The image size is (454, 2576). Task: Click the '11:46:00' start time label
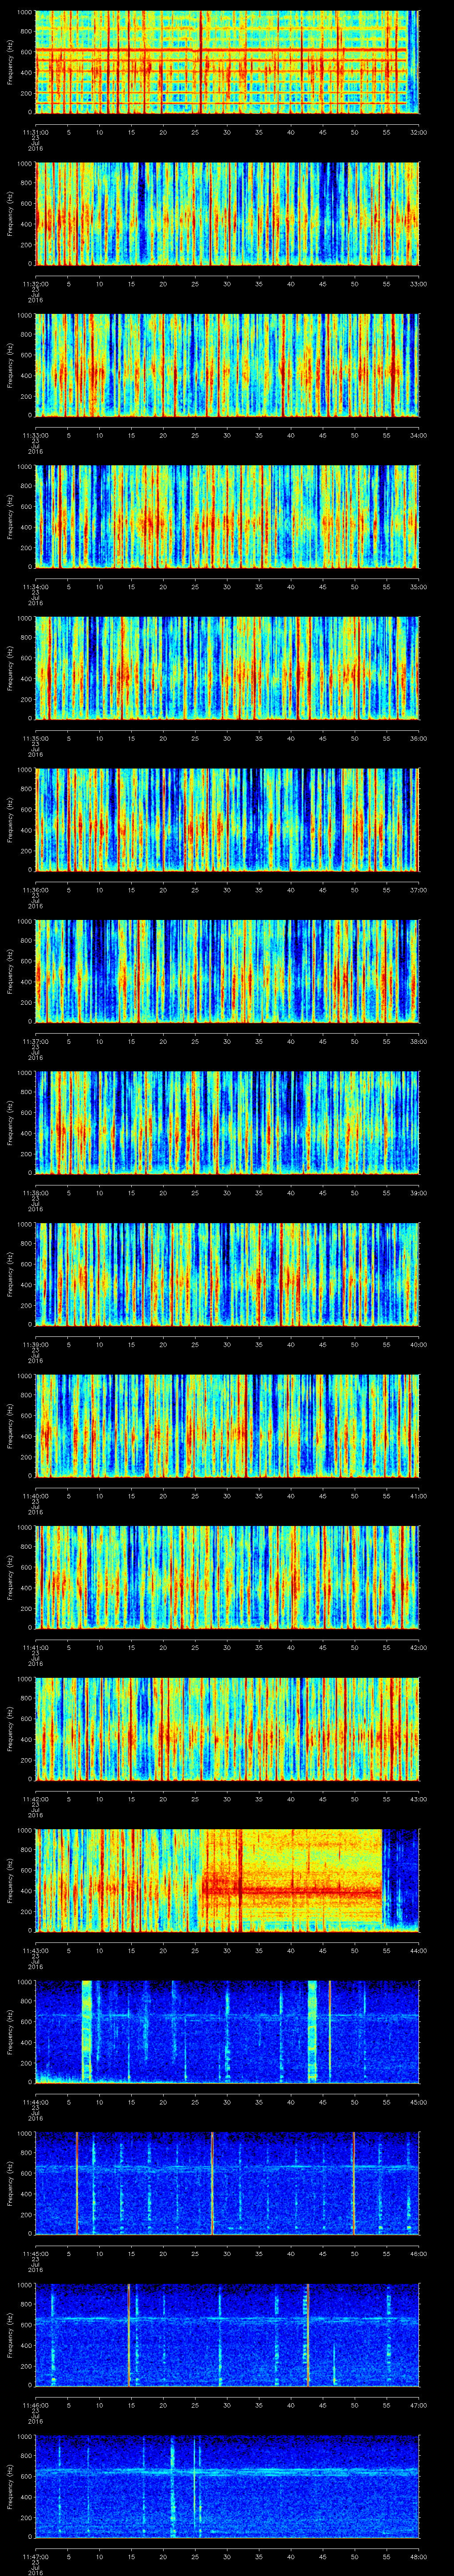point(36,2405)
